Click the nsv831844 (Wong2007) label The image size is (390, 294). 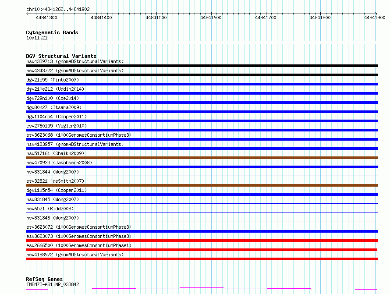coord(53,172)
